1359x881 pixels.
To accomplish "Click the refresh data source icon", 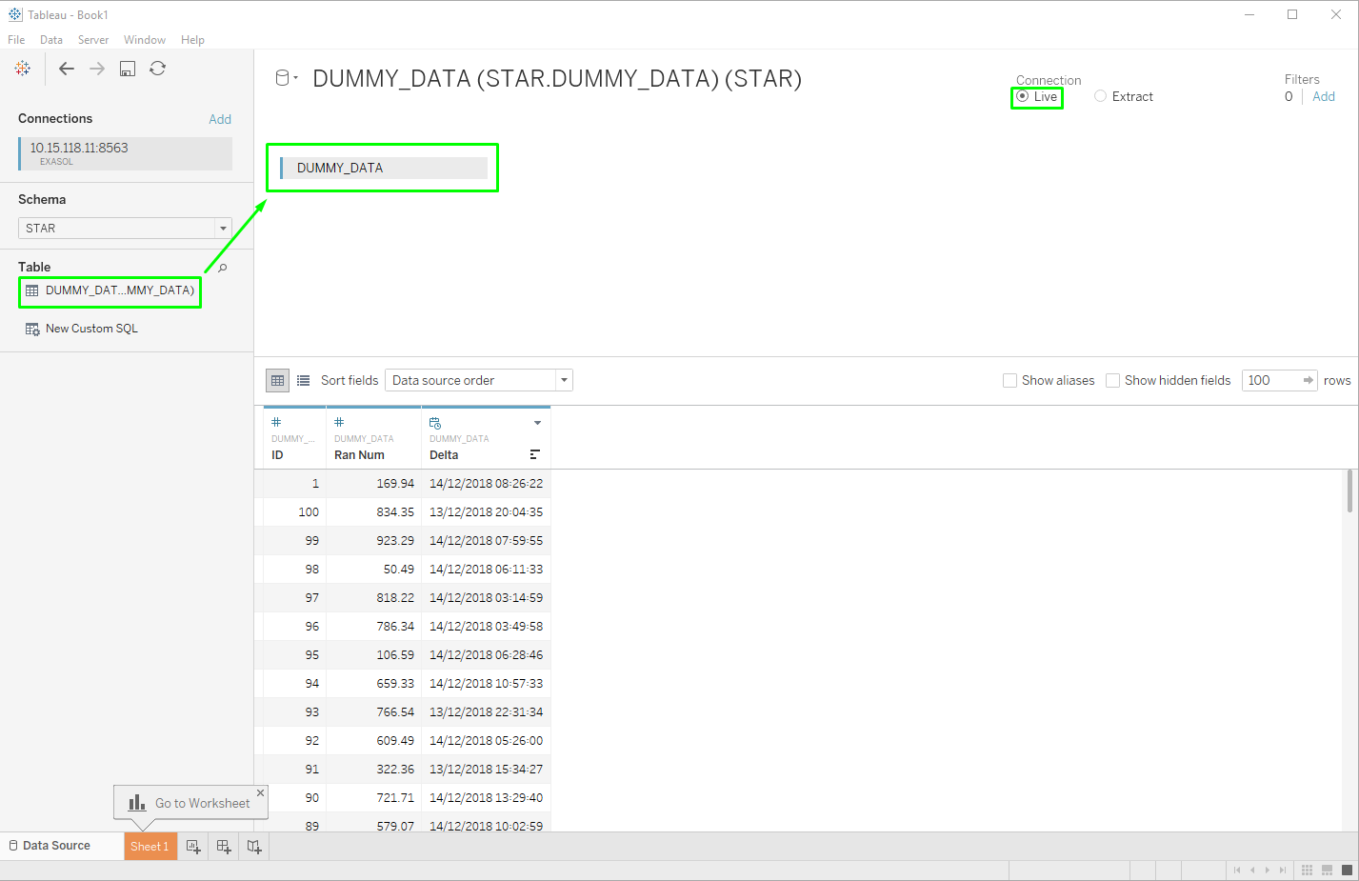I will (158, 69).
